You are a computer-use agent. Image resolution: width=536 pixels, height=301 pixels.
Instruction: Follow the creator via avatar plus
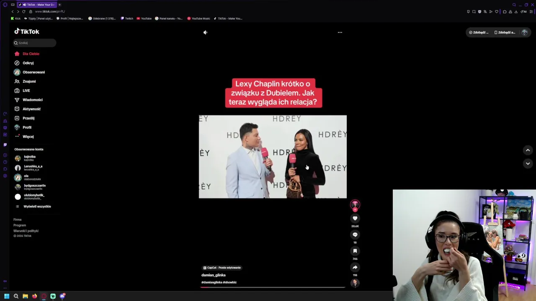pos(355,209)
